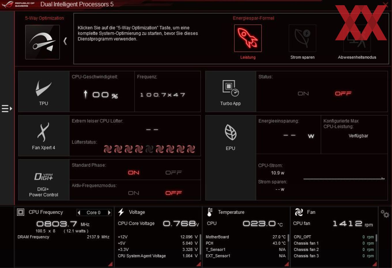
Task: Expand CPU Frequency panel corner triangle
Action: 110,264
